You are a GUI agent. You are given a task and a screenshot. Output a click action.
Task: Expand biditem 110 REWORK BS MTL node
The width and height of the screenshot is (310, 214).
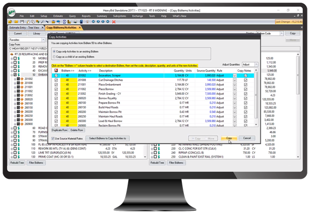coord(12,148)
